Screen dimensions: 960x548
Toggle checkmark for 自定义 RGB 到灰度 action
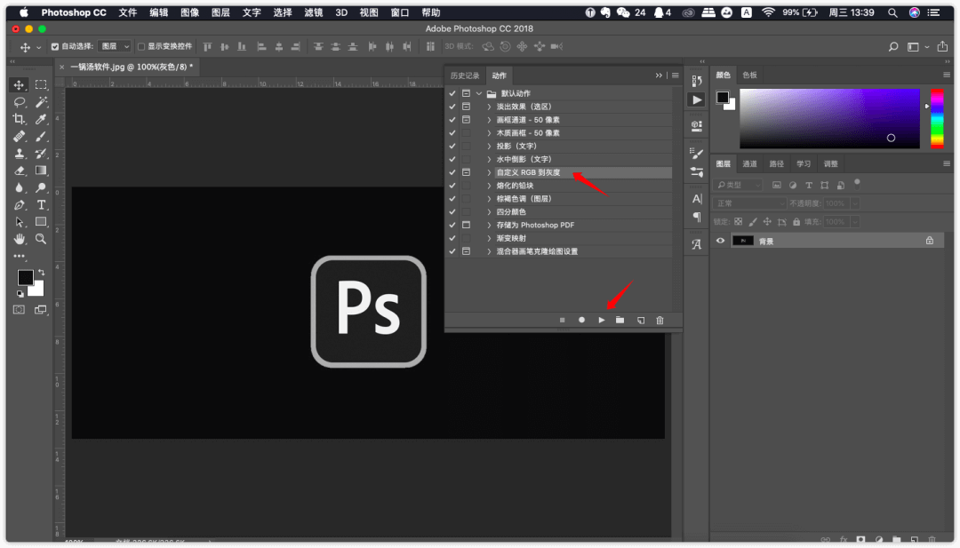click(452, 172)
